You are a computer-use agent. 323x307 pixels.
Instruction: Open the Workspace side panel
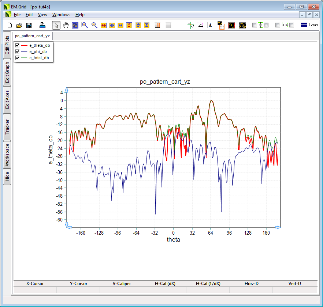tap(7, 155)
